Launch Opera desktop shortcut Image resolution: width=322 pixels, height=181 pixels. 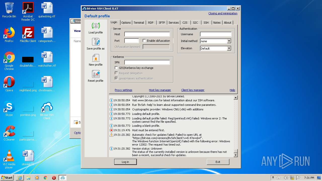(9, 84)
